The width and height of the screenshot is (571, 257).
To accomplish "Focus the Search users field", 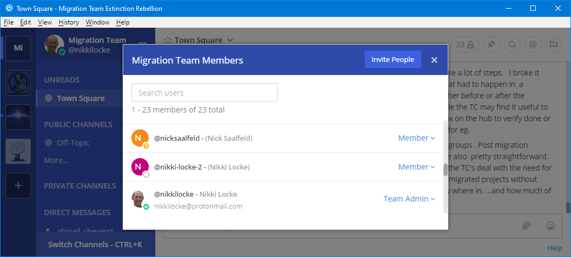I will (x=204, y=92).
